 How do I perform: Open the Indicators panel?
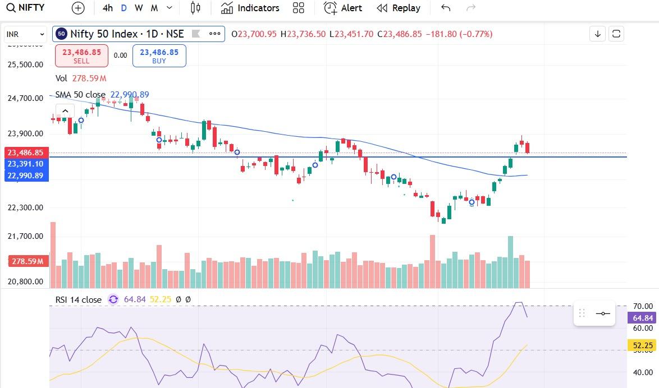point(250,8)
